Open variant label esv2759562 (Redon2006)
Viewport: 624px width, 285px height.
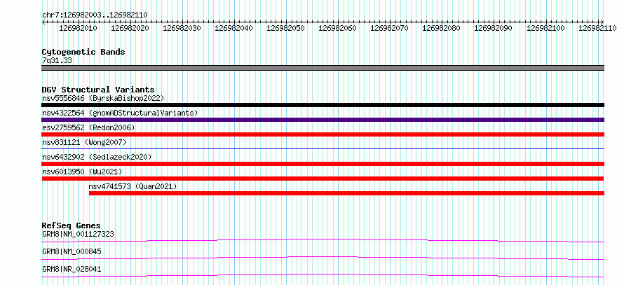click(88, 127)
